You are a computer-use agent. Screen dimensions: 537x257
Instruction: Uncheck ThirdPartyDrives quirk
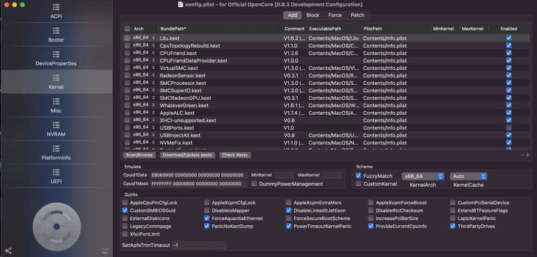coord(453,226)
